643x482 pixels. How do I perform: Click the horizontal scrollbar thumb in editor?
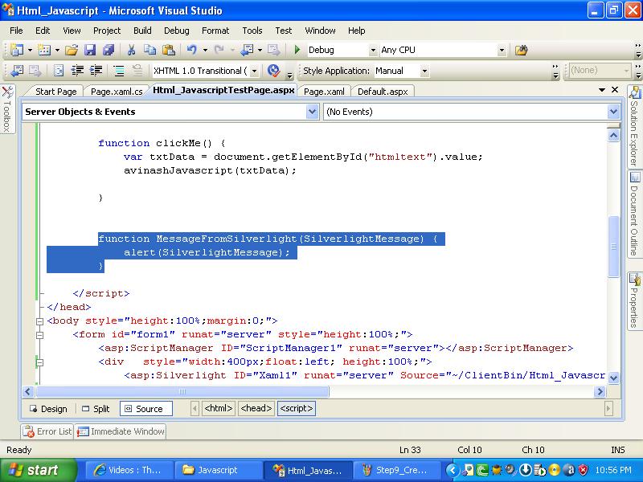tap(182, 391)
